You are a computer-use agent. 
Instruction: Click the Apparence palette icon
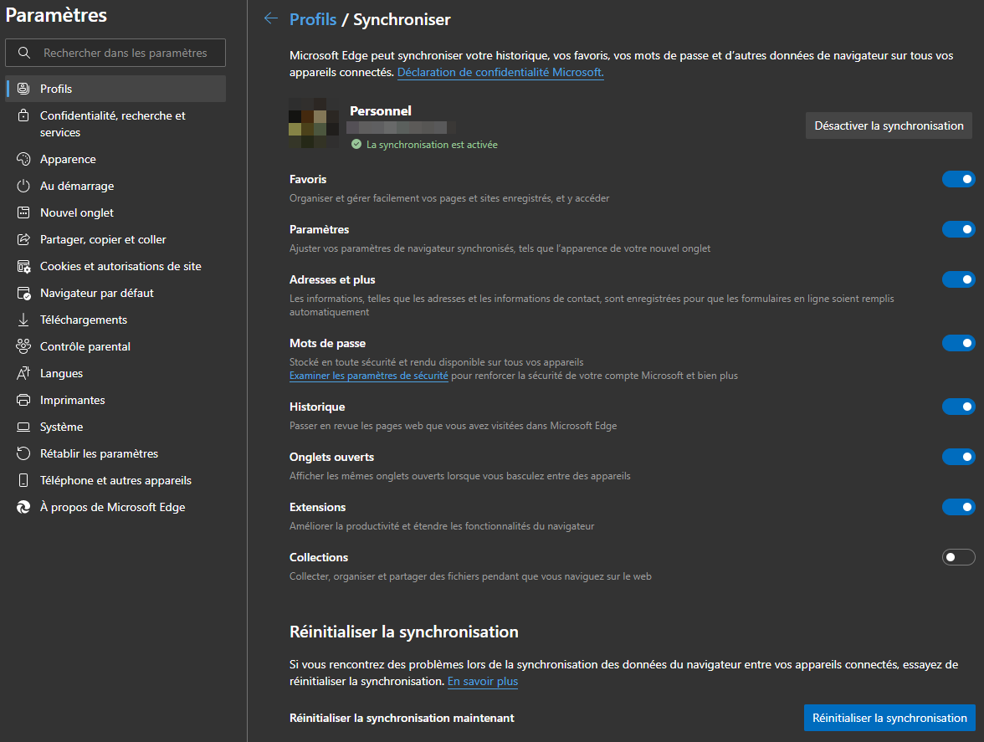pos(23,159)
